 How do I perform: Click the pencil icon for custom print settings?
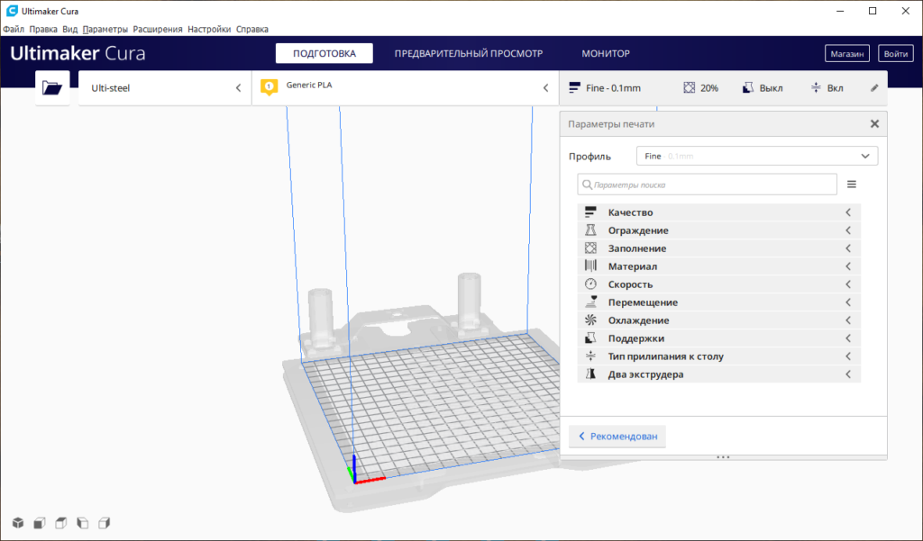tap(873, 88)
